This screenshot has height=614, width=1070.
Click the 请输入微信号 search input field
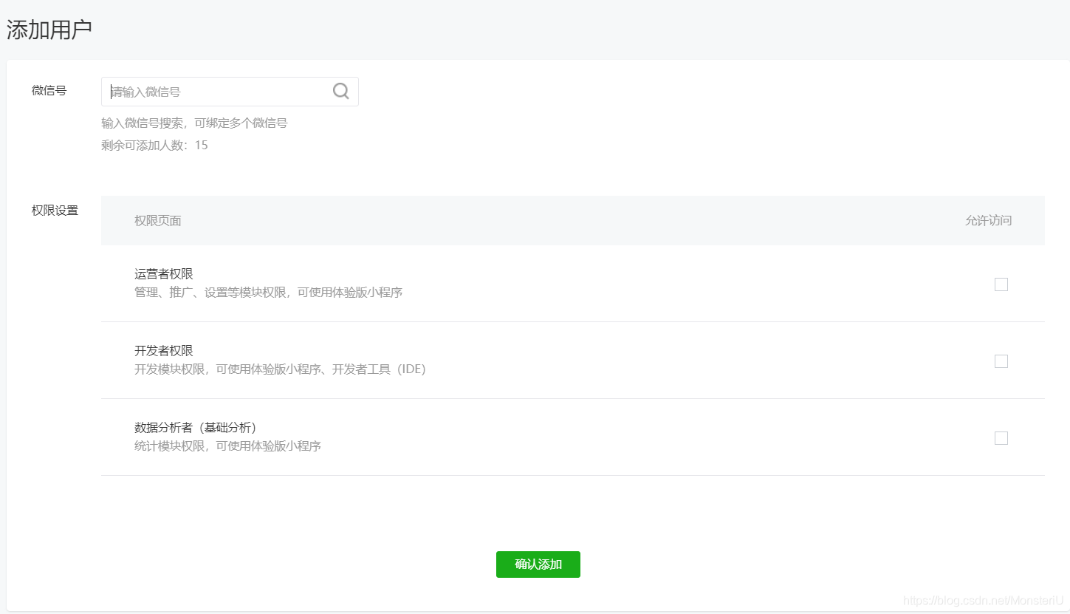(x=214, y=90)
